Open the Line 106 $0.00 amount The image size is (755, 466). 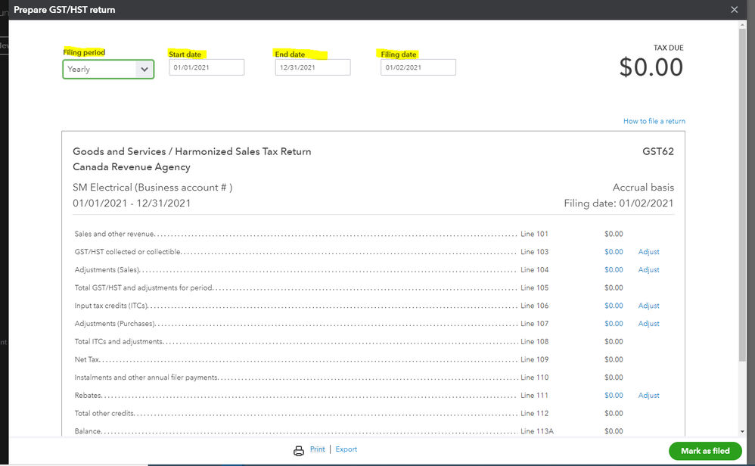(614, 306)
